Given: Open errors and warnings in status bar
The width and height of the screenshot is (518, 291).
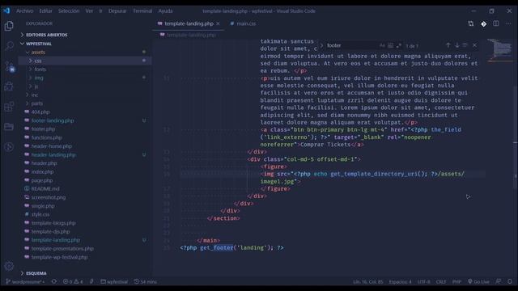Looking at the screenshot, I should [73, 282].
